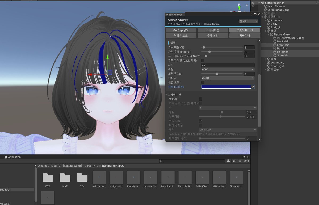The width and height of the screenshot is (319, 205).
Task: Click the BackHair object cube icon
Action: 275,41
